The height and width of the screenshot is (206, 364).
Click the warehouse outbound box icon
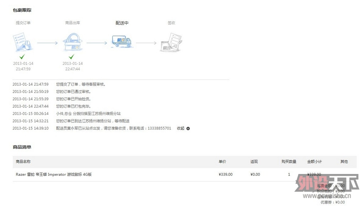click(x=73, y=42)
